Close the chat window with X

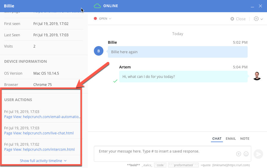click(x=260, y=6)
